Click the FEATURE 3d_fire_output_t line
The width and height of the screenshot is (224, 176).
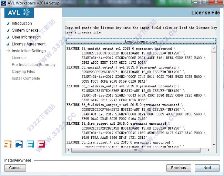click(120, 142)
